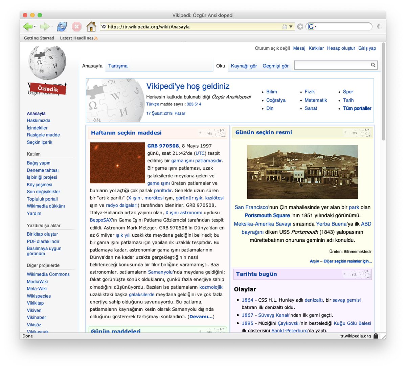Click the Hesap oluştur link

[x=341, y=48]
